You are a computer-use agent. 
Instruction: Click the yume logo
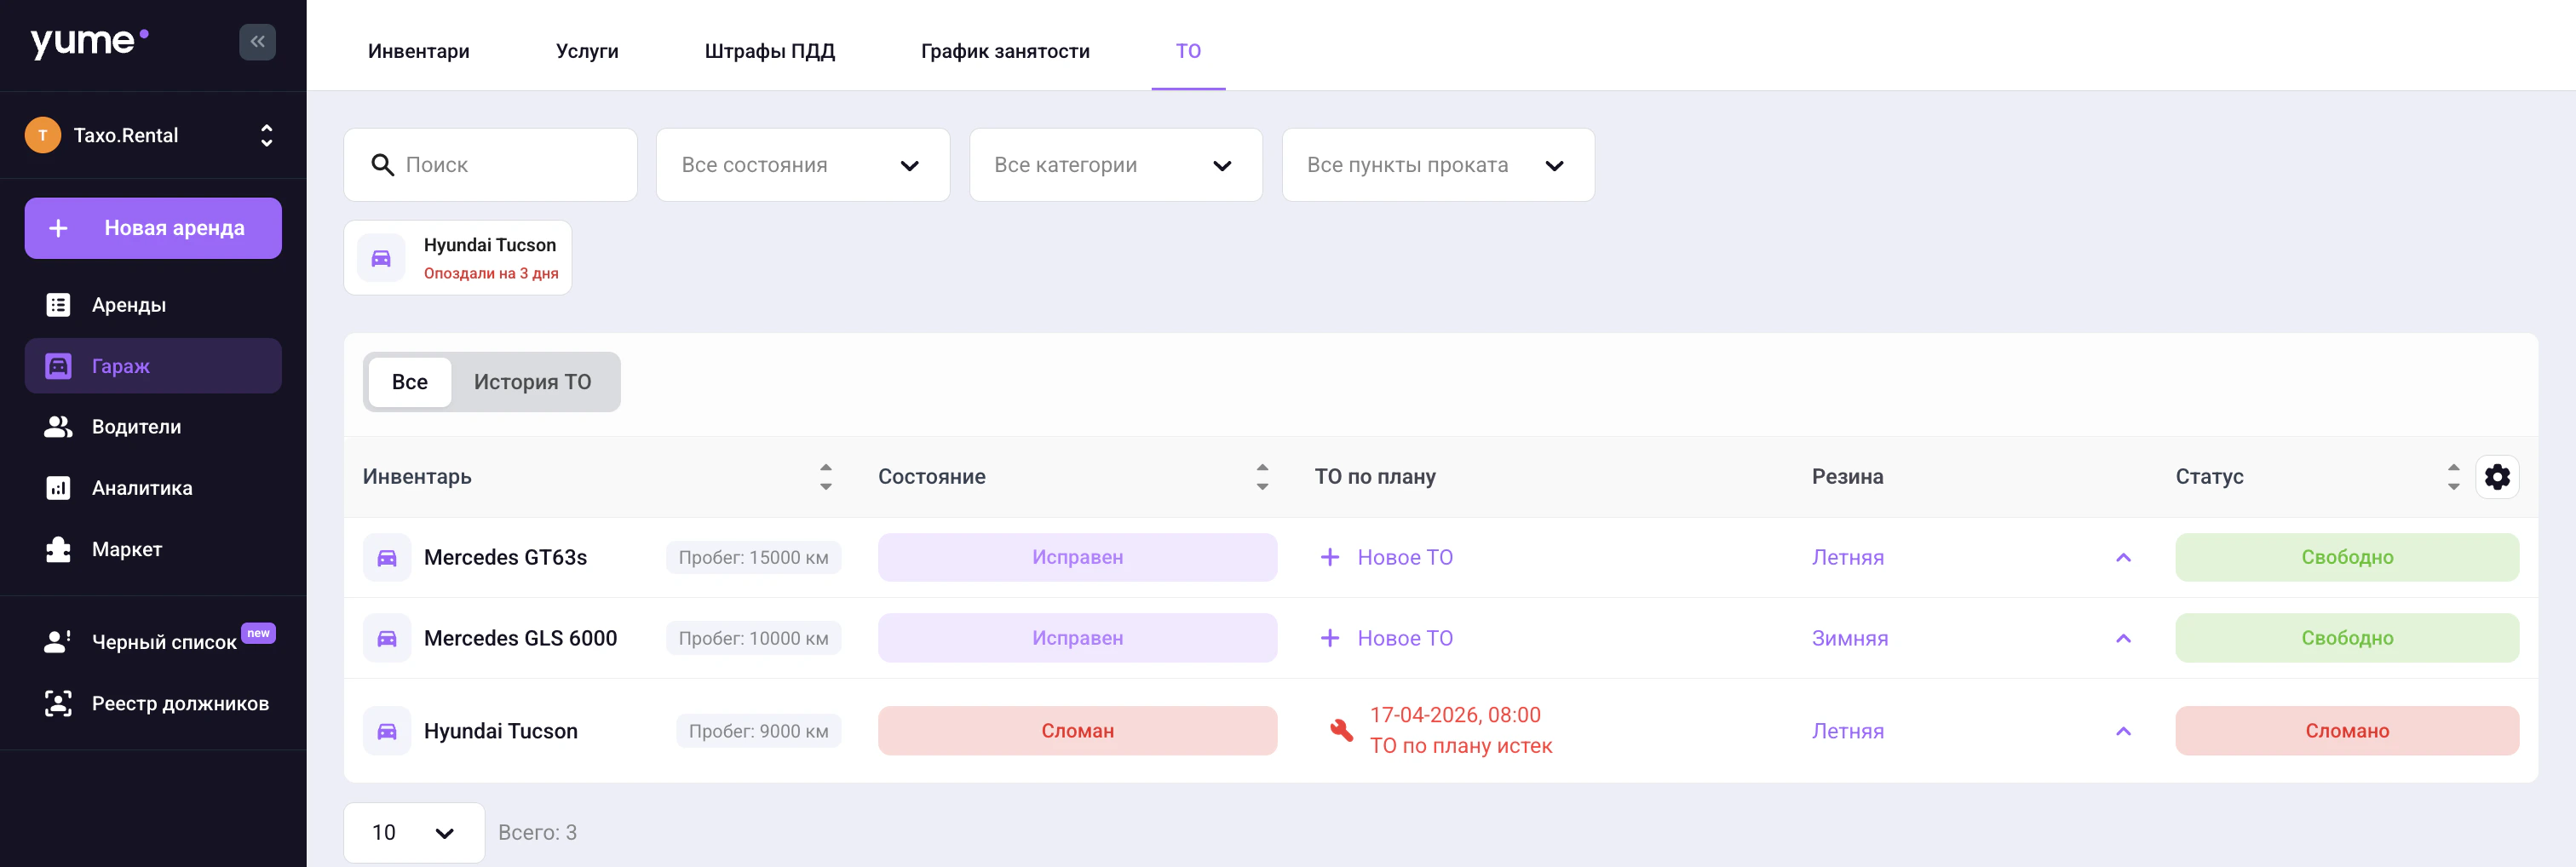(x=90, y=42)
